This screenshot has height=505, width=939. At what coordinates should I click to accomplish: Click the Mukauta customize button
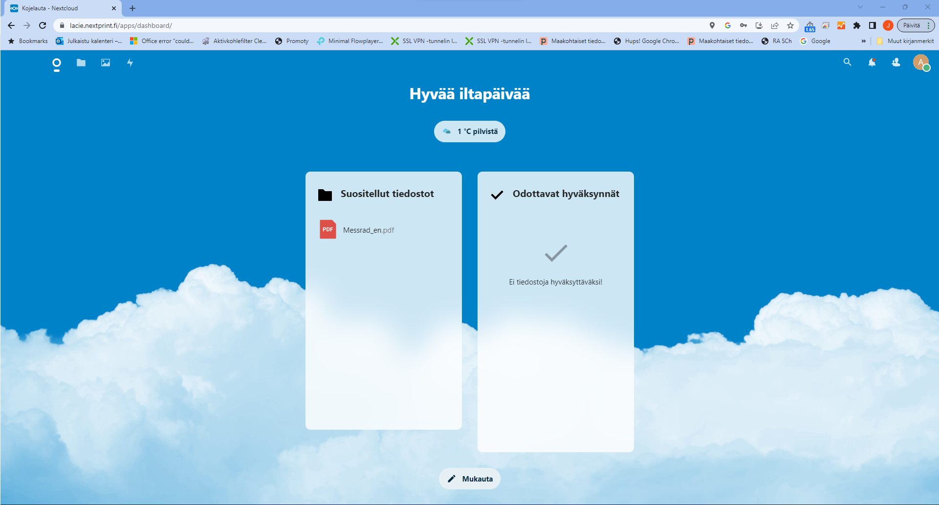coord(470,479)
